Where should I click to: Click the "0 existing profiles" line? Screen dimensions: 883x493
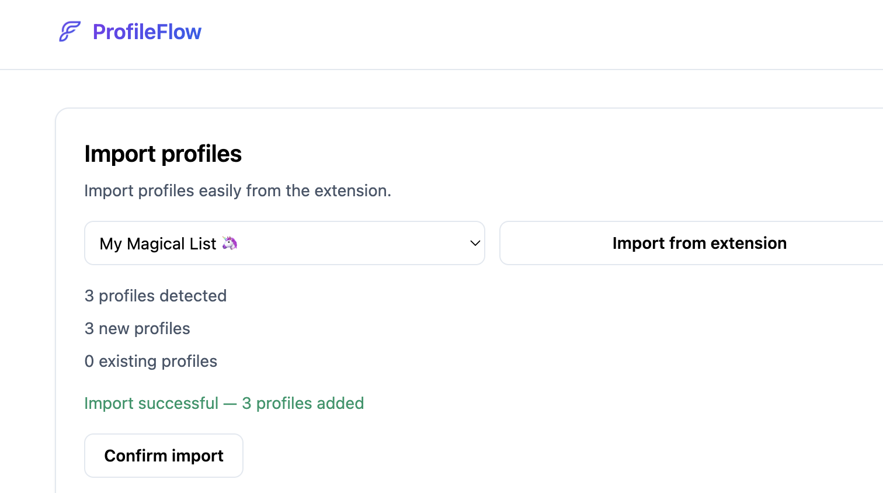151,361
